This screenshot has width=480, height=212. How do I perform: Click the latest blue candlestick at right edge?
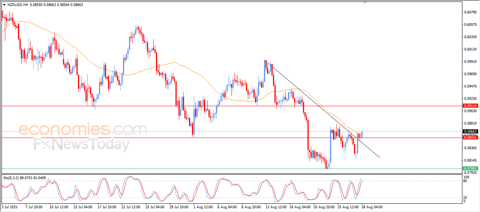pos(362,134)
